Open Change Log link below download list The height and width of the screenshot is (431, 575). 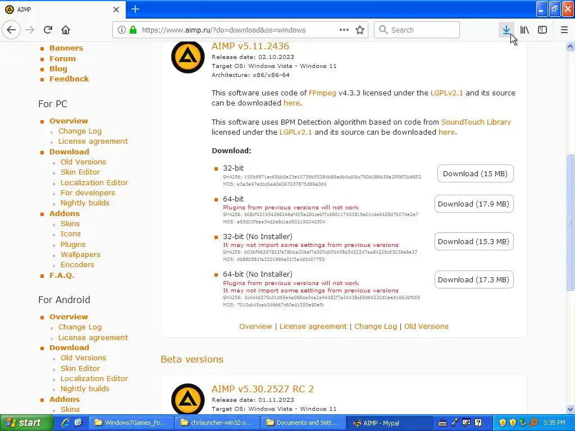(376, 326)
